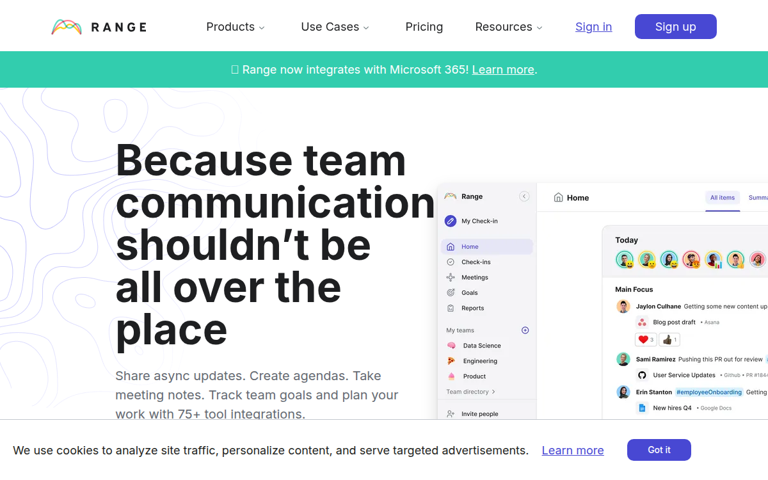Viewport: 768px width, 480px height.
Task: Switch to the All items tab
Action: pyautogui.click(x=723, y=198)
